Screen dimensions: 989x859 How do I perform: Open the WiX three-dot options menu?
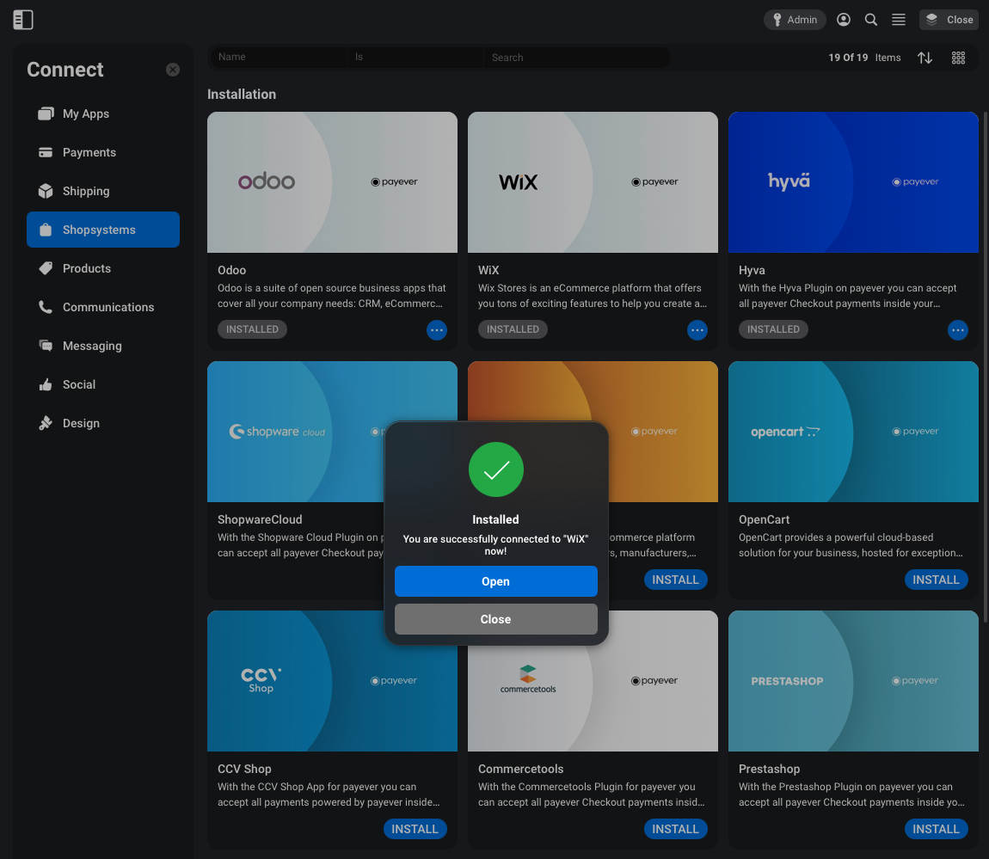click(x=697, y=330)
